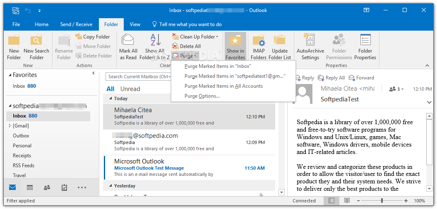Click Mark All as Read
Viewport: 437px width, 209px height.
[x=128, y=47]
